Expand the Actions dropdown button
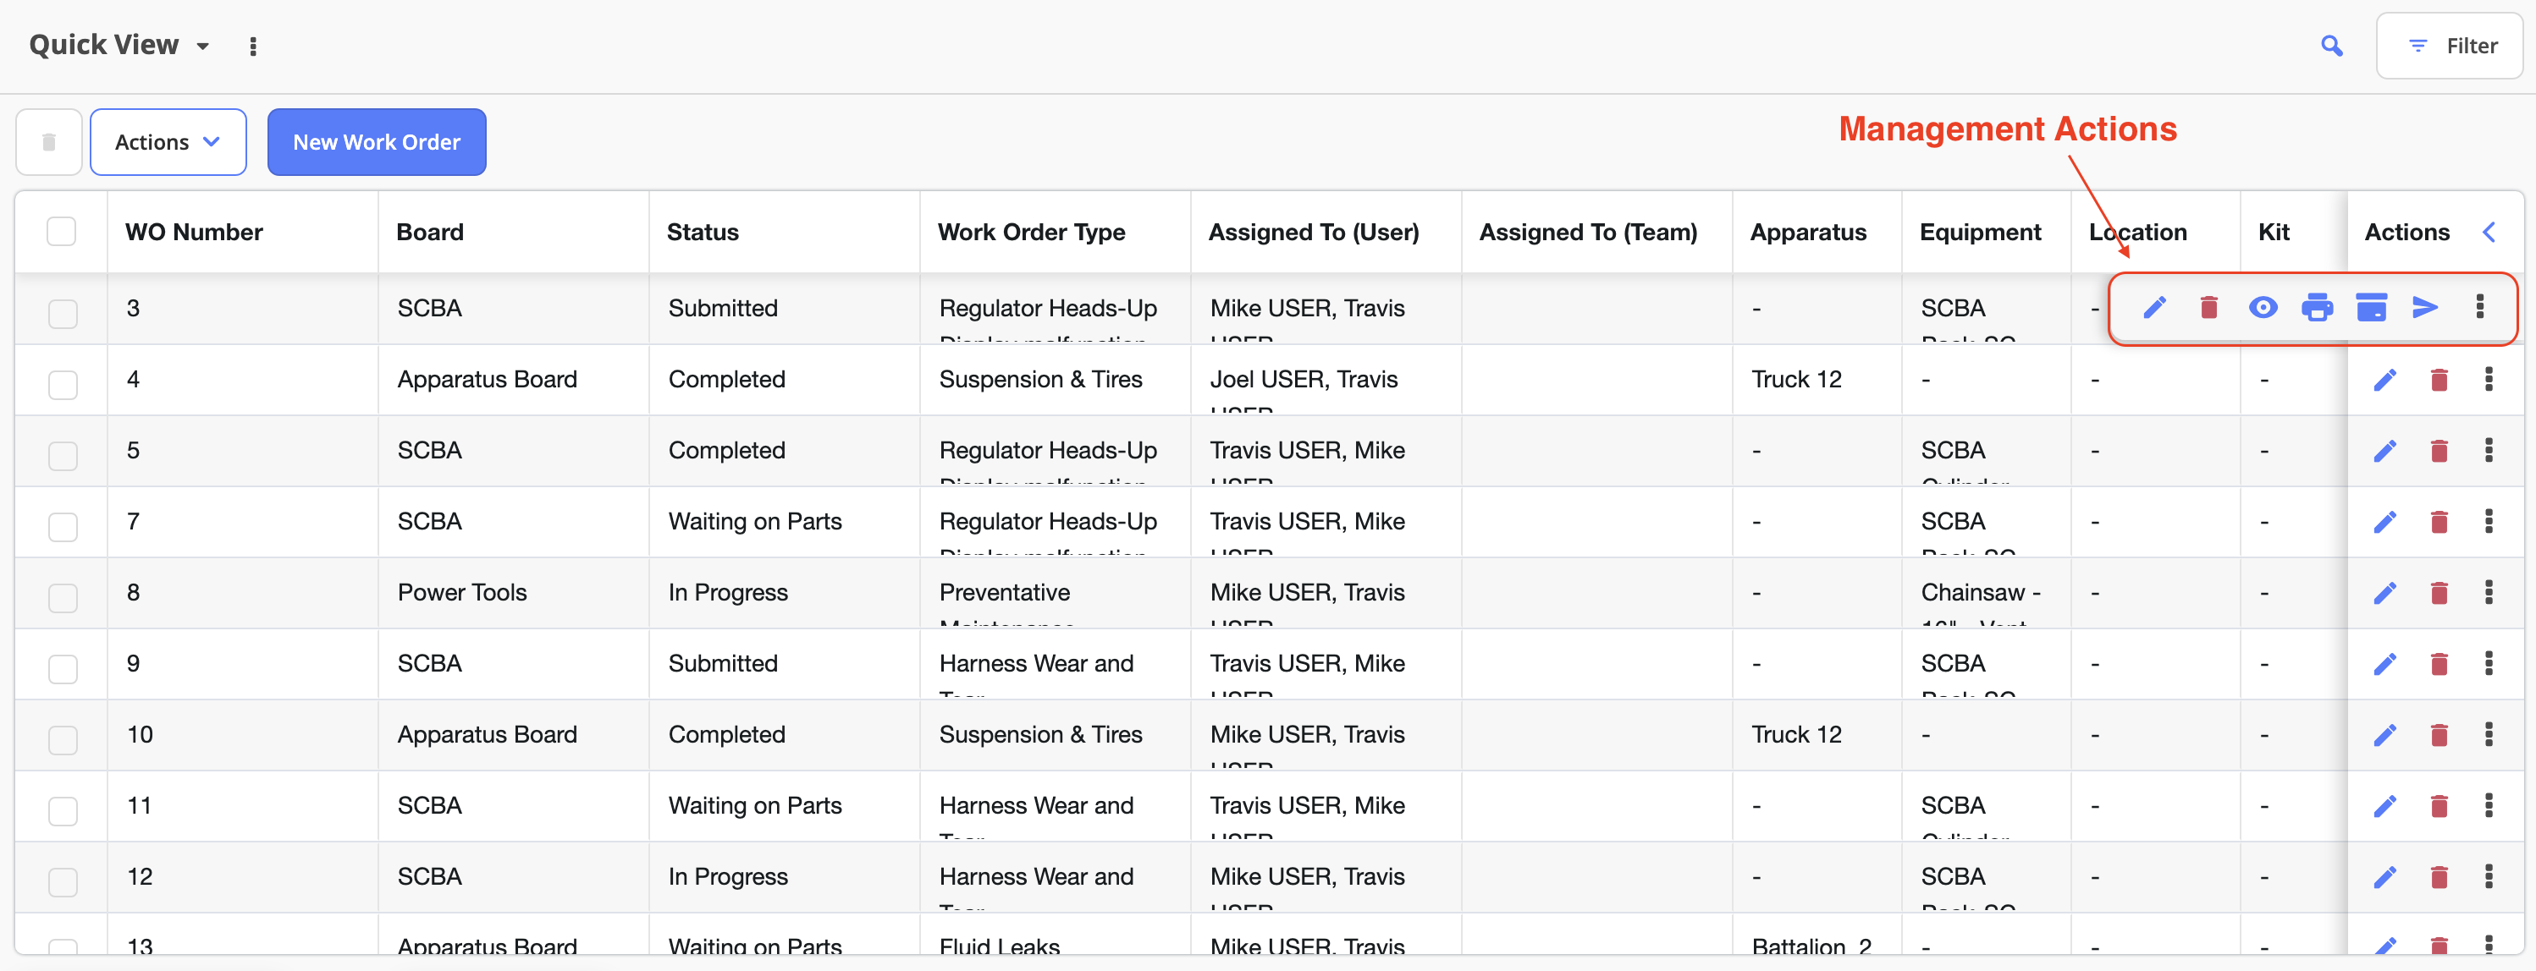This screenshot has width=2536, height=971. click(x=168, y=141)
